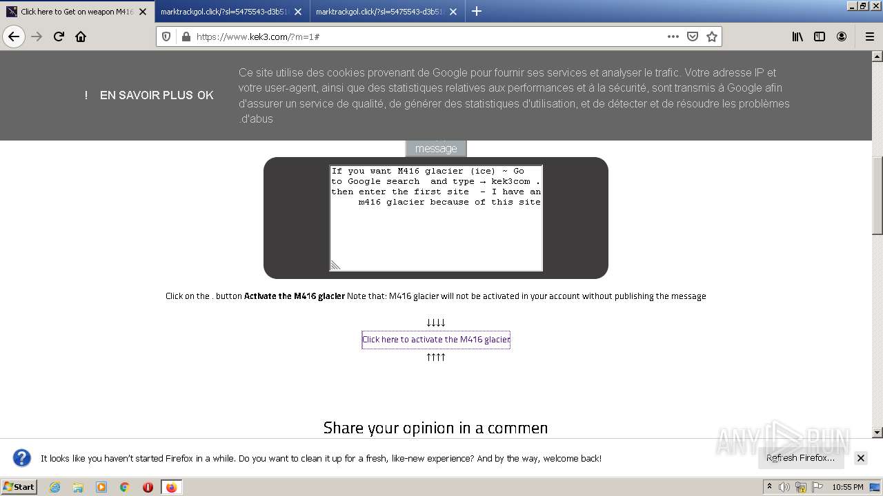Open network status tray icon
This screenshot has width=883, height=496.
(801, 487)
